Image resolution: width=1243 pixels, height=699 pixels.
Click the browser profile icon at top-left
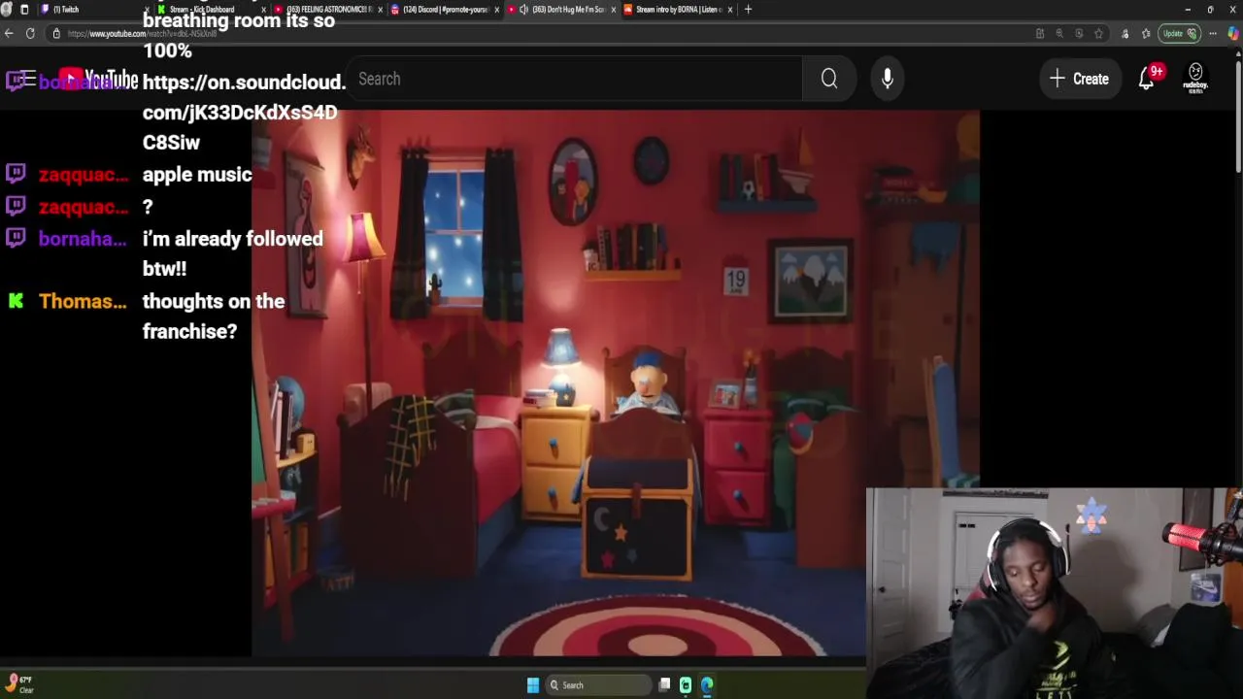(x=7, y=10)
